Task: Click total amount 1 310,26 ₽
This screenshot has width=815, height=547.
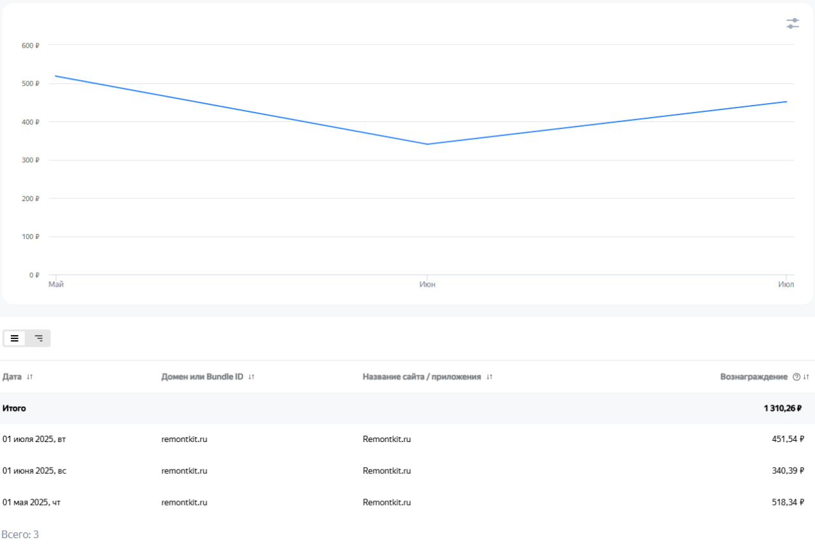Action: point(783,408)
